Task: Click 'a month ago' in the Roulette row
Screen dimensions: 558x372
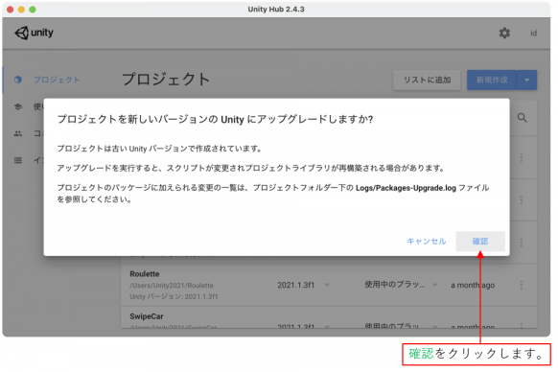Action: click(x=473, y=285)
